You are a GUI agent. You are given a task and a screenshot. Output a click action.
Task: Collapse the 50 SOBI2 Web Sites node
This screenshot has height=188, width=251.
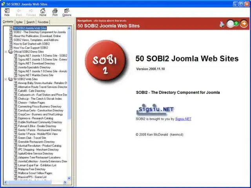pyautogui.click(x=6, y=79)
